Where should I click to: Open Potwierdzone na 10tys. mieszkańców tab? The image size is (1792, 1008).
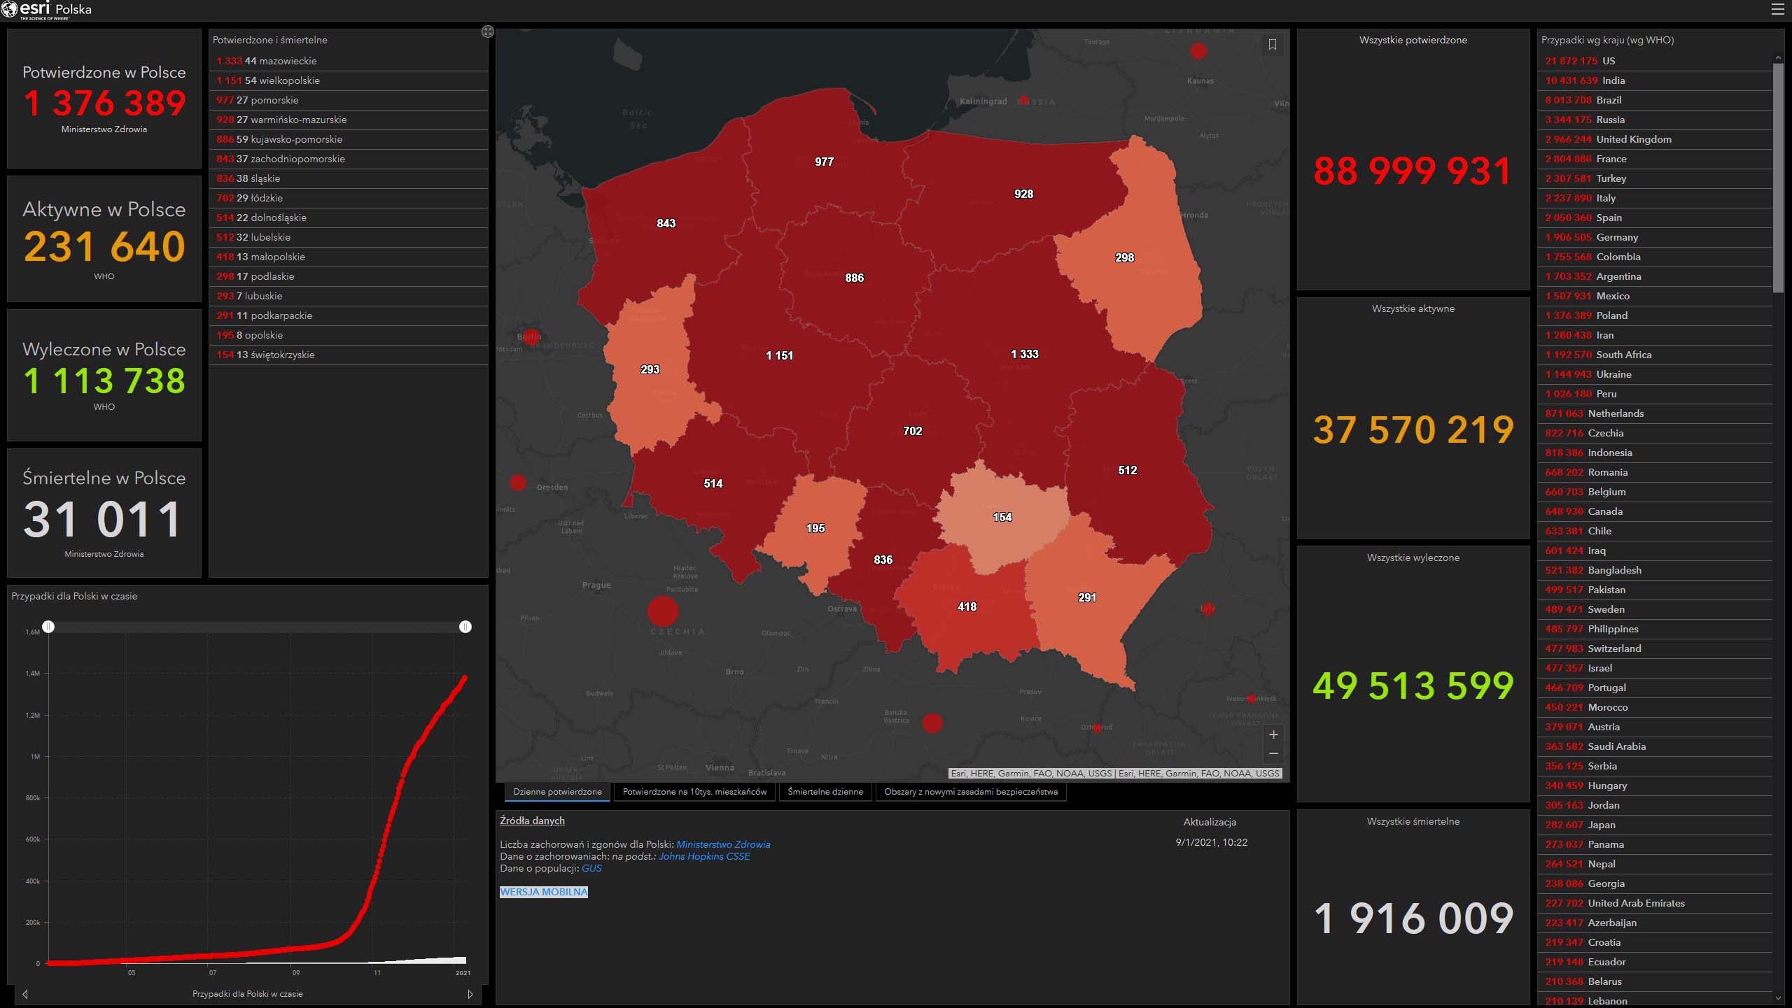[694, 792]
